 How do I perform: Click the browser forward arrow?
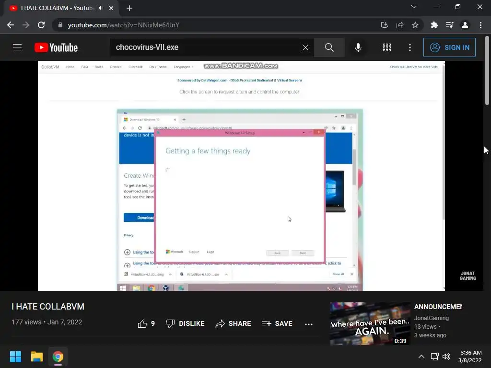[x=26, y=25]
